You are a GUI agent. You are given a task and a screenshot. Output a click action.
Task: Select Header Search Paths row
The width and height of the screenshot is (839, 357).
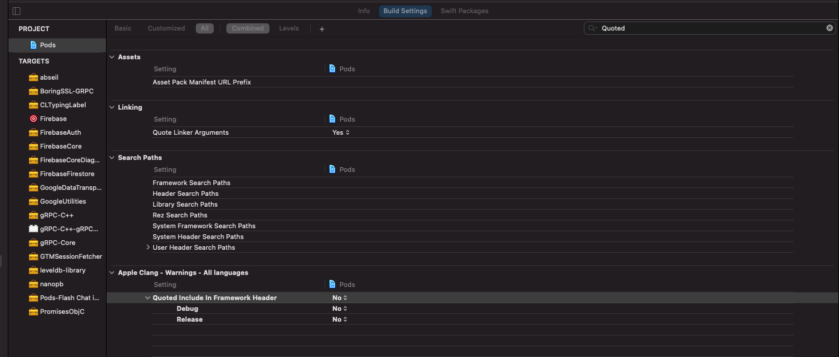[472, 193]
